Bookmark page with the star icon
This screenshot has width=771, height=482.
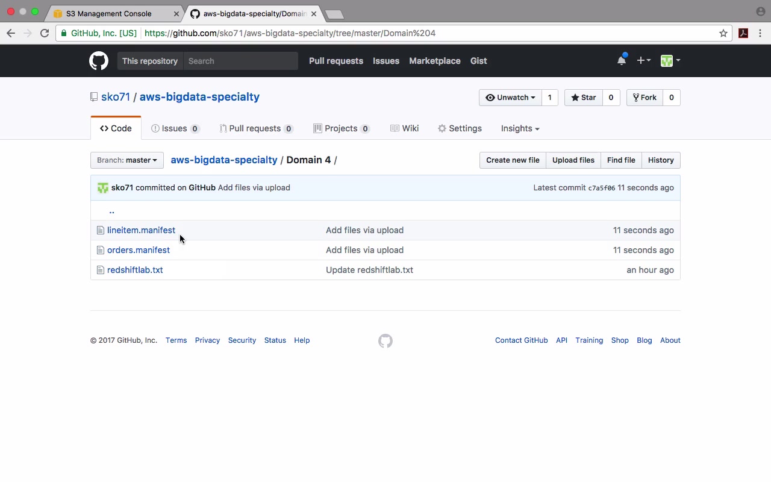[x=723, y=33]
